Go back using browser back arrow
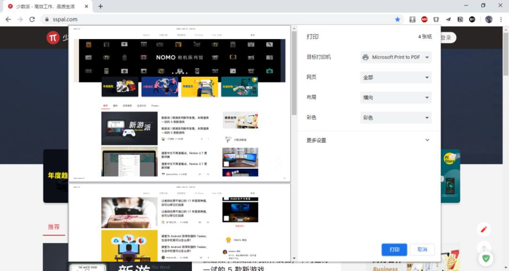Viewport: 509px width, 271px height. click(8, 19)
